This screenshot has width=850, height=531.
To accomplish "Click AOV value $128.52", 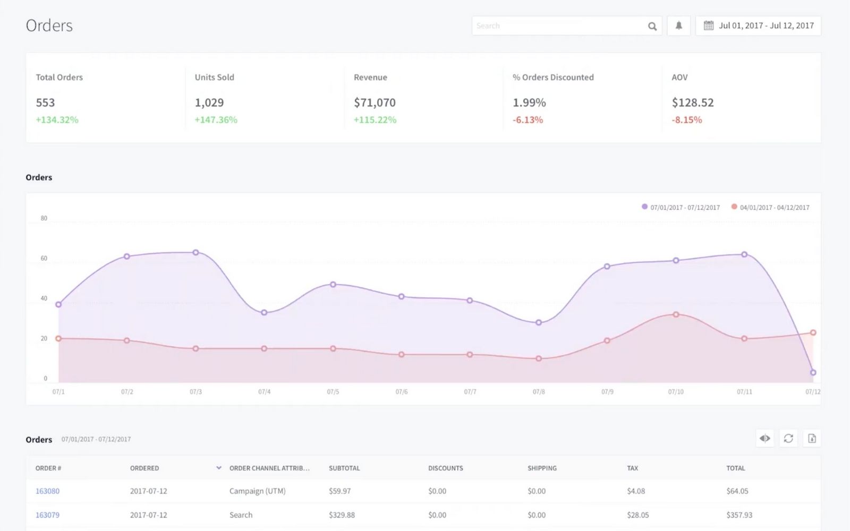I will [x=693, y=102].
